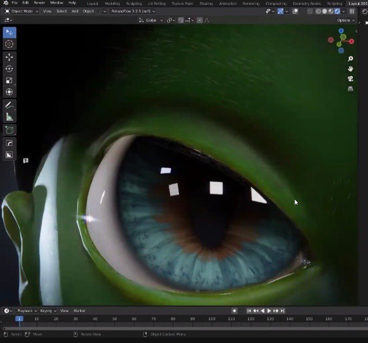This screenshot has height=343, width=368.
Task: Click the red X axis gizmo handle
Action: (x=351, y=42)
